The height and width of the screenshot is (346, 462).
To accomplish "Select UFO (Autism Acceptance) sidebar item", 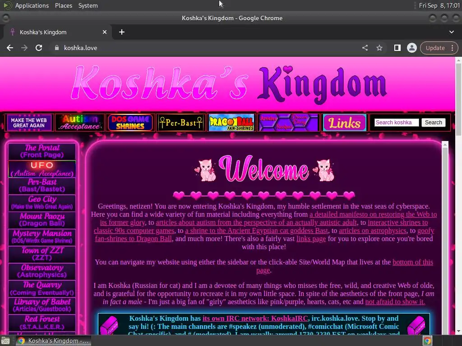I will (x=42, y=169).
